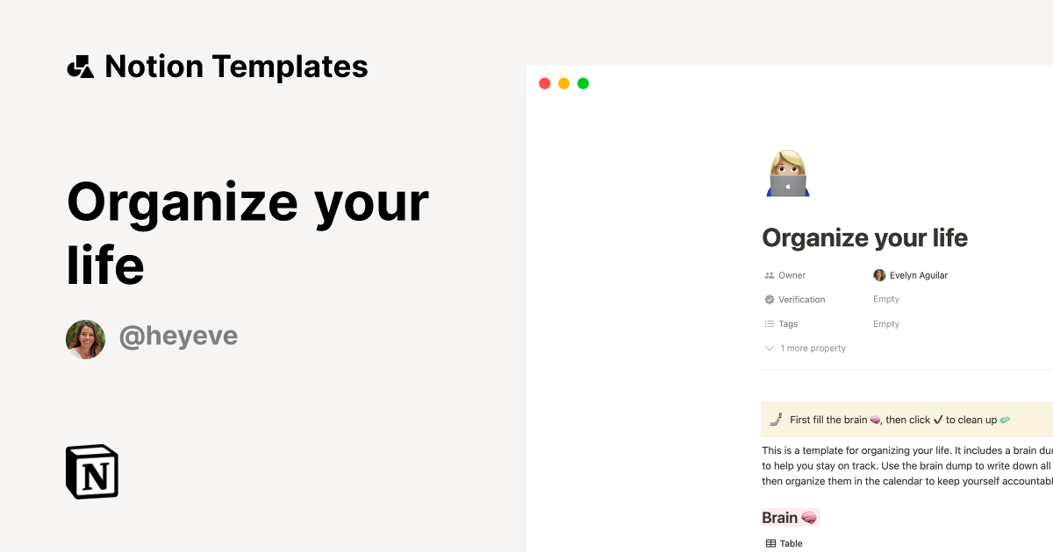Click the soap emoji in the callout

coord(1006,420)
